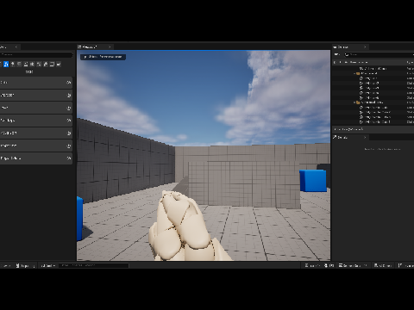Screen dimensions: 414x310
Task: Select the Character entry in Place Actors
Action: [36, 95]
